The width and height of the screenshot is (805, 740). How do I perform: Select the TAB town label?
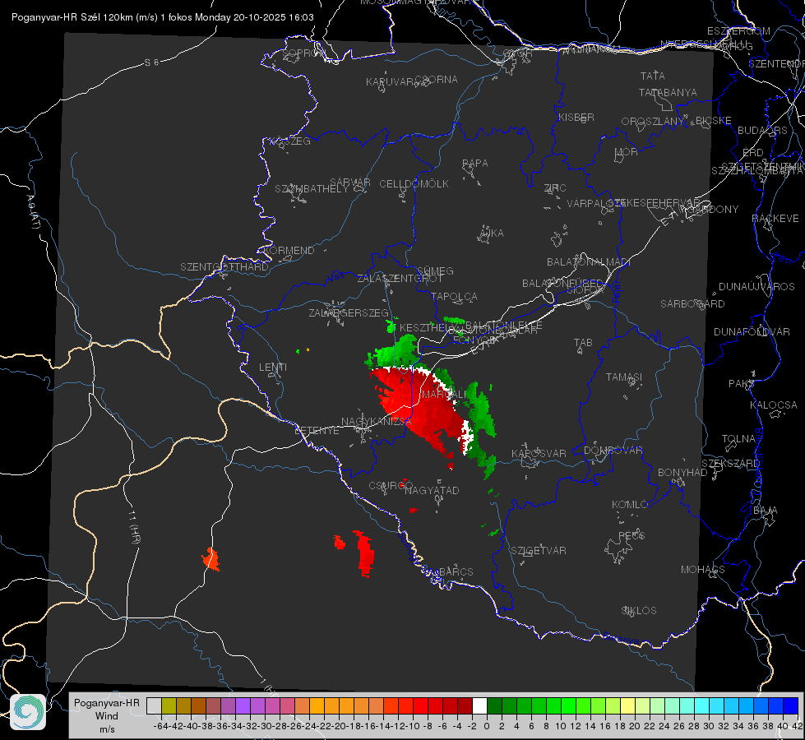click(x=583, y=343)
